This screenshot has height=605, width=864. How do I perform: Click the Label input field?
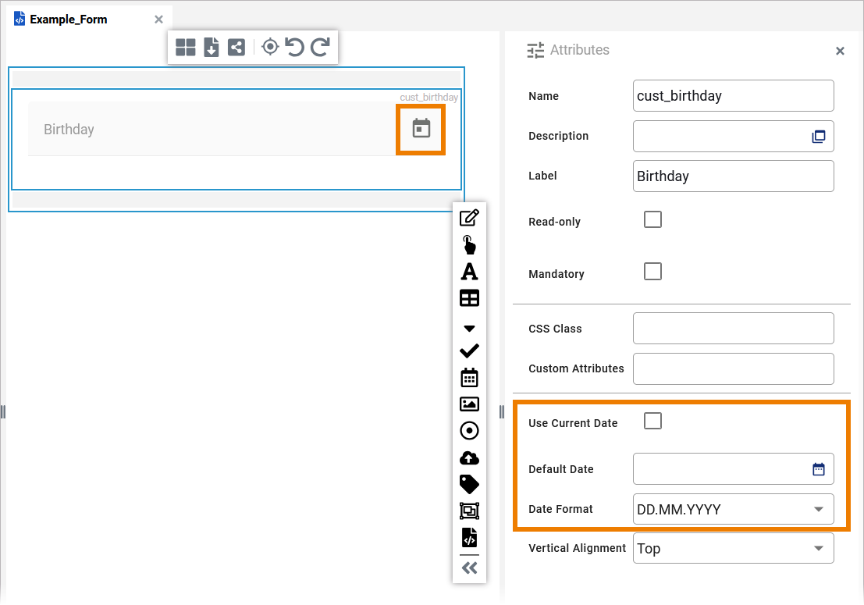[734, 176]
